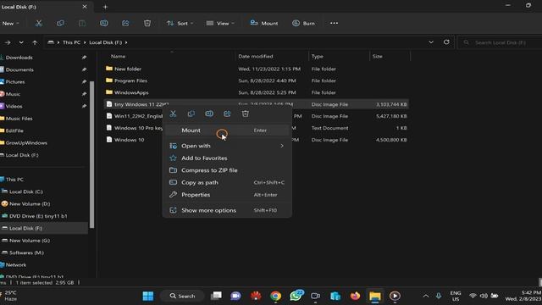This screenshot has height=305, width=542.
Task: Open the See more three-dots menu
Action: coord(334,23)
